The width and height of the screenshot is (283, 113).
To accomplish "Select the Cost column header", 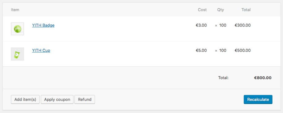I will pos(202,10).
